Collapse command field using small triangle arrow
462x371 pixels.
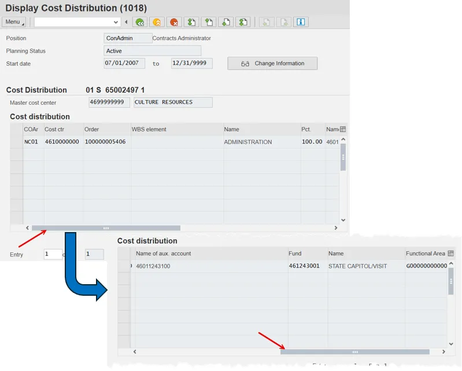[126, 22]
